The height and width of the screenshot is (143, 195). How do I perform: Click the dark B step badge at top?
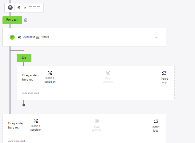10,7
